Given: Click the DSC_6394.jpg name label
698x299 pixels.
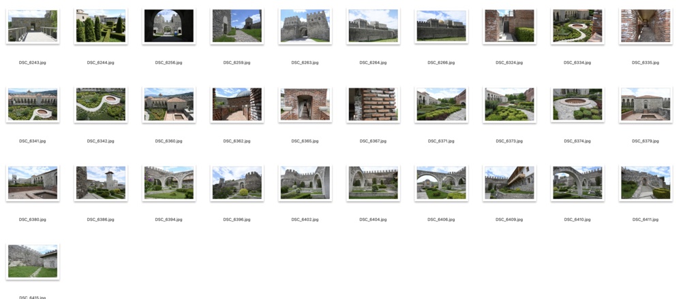Looking at the screenshot, I should click(169, 219).
